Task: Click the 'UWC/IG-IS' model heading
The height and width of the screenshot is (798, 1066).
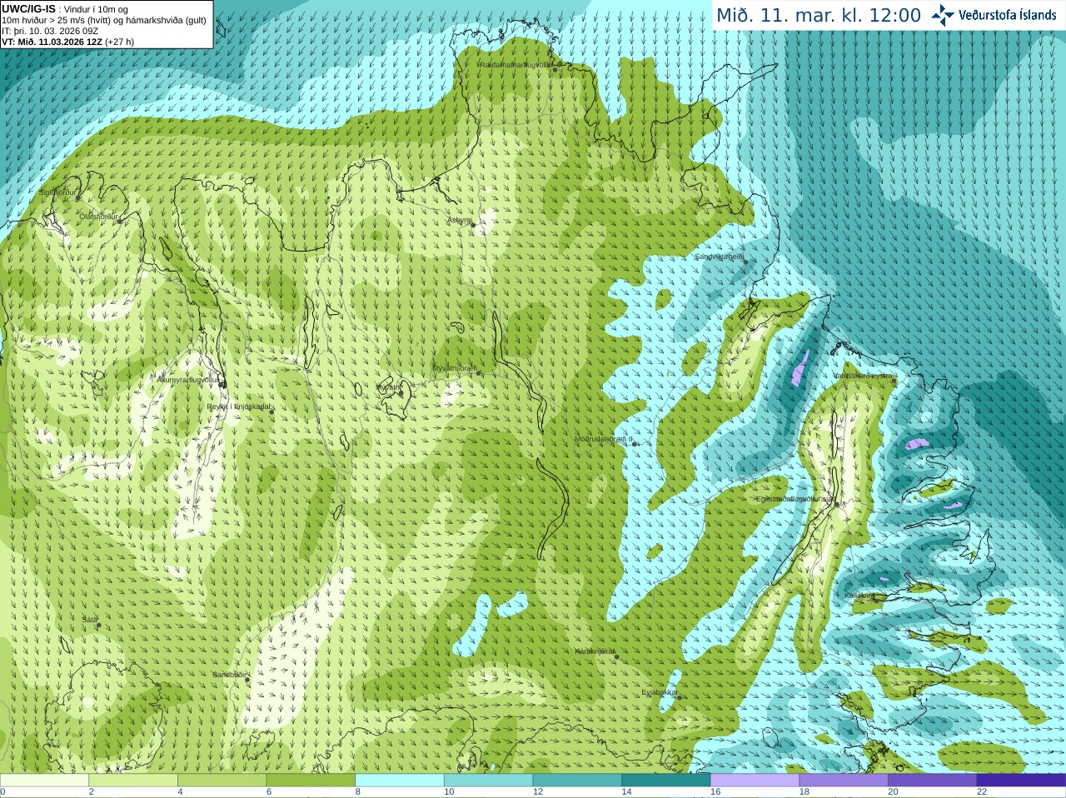Action: pyautogui.click(x=28, y=8)
